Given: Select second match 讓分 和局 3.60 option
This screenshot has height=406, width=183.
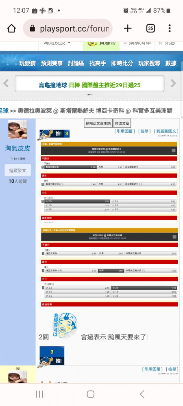Looking at the screenshot, I should click(111, 270).
